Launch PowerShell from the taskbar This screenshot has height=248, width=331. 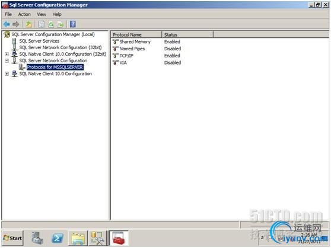(x=58, y=238)
